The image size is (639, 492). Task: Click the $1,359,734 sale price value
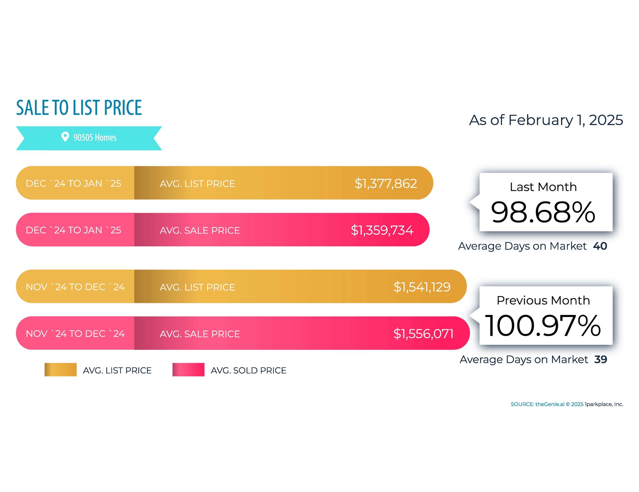coord(382,230)
